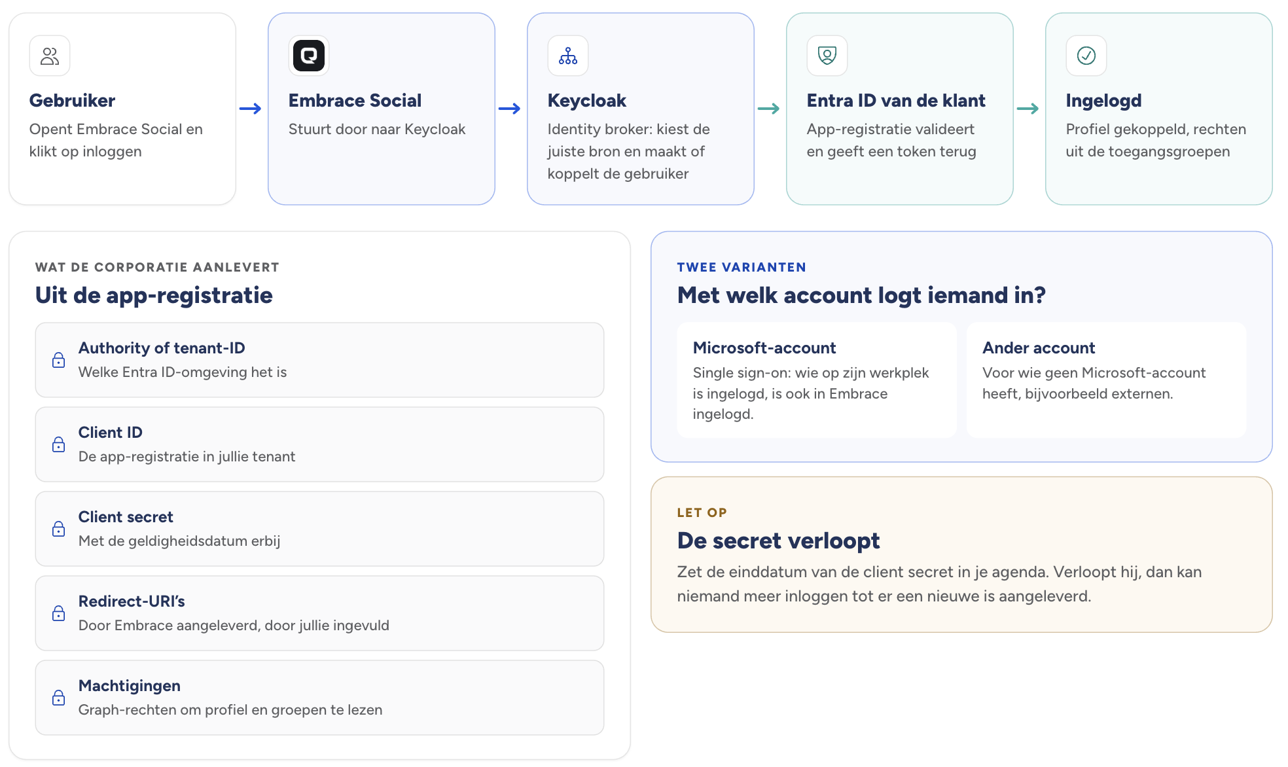Open the Machtigingen Graph-rechten row
Image resolution: width=1288 pixels, height=767 pixels.
point(319,698)
